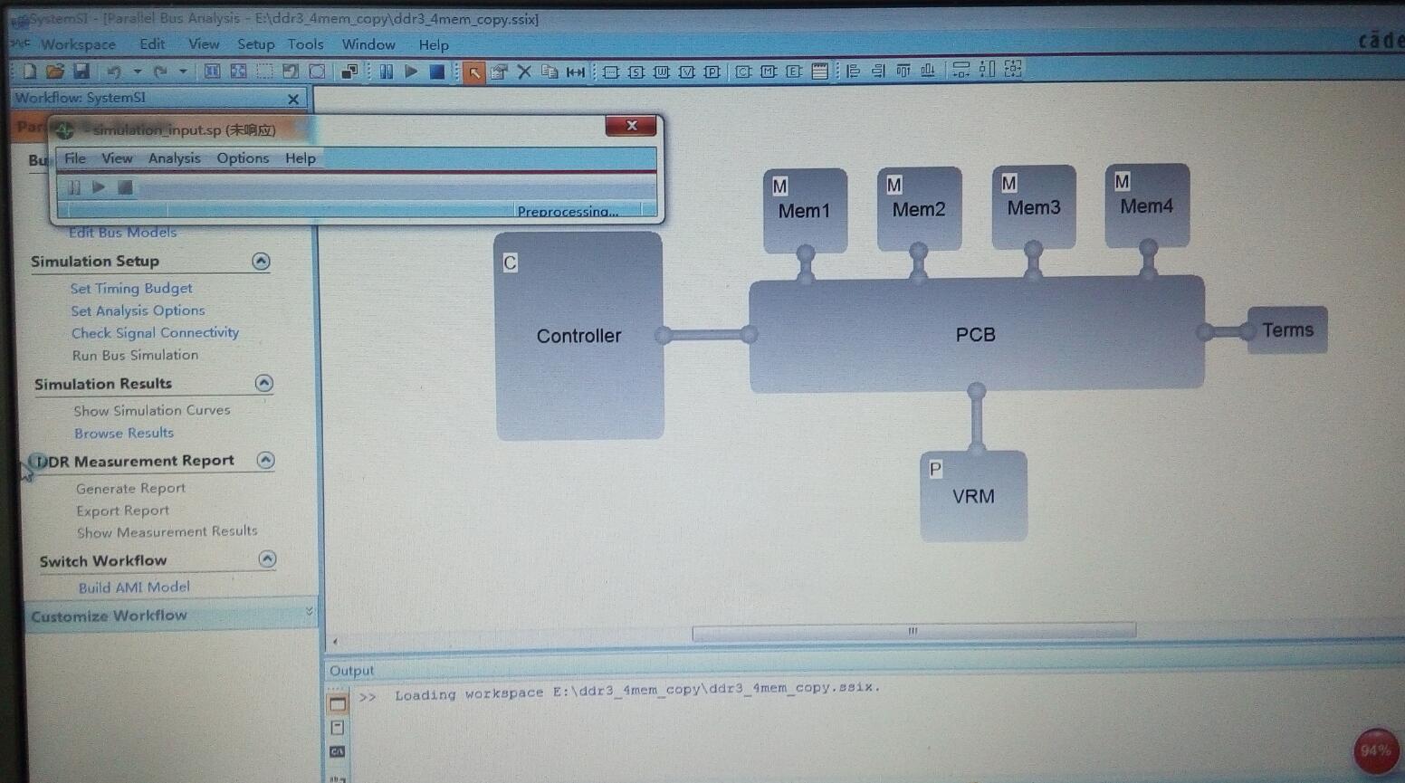Image resolution: width=1405 pixels, height=783 pixels.
Task: Click the pause button in simulation_input.sp window
Action: (x=74, y=187)
